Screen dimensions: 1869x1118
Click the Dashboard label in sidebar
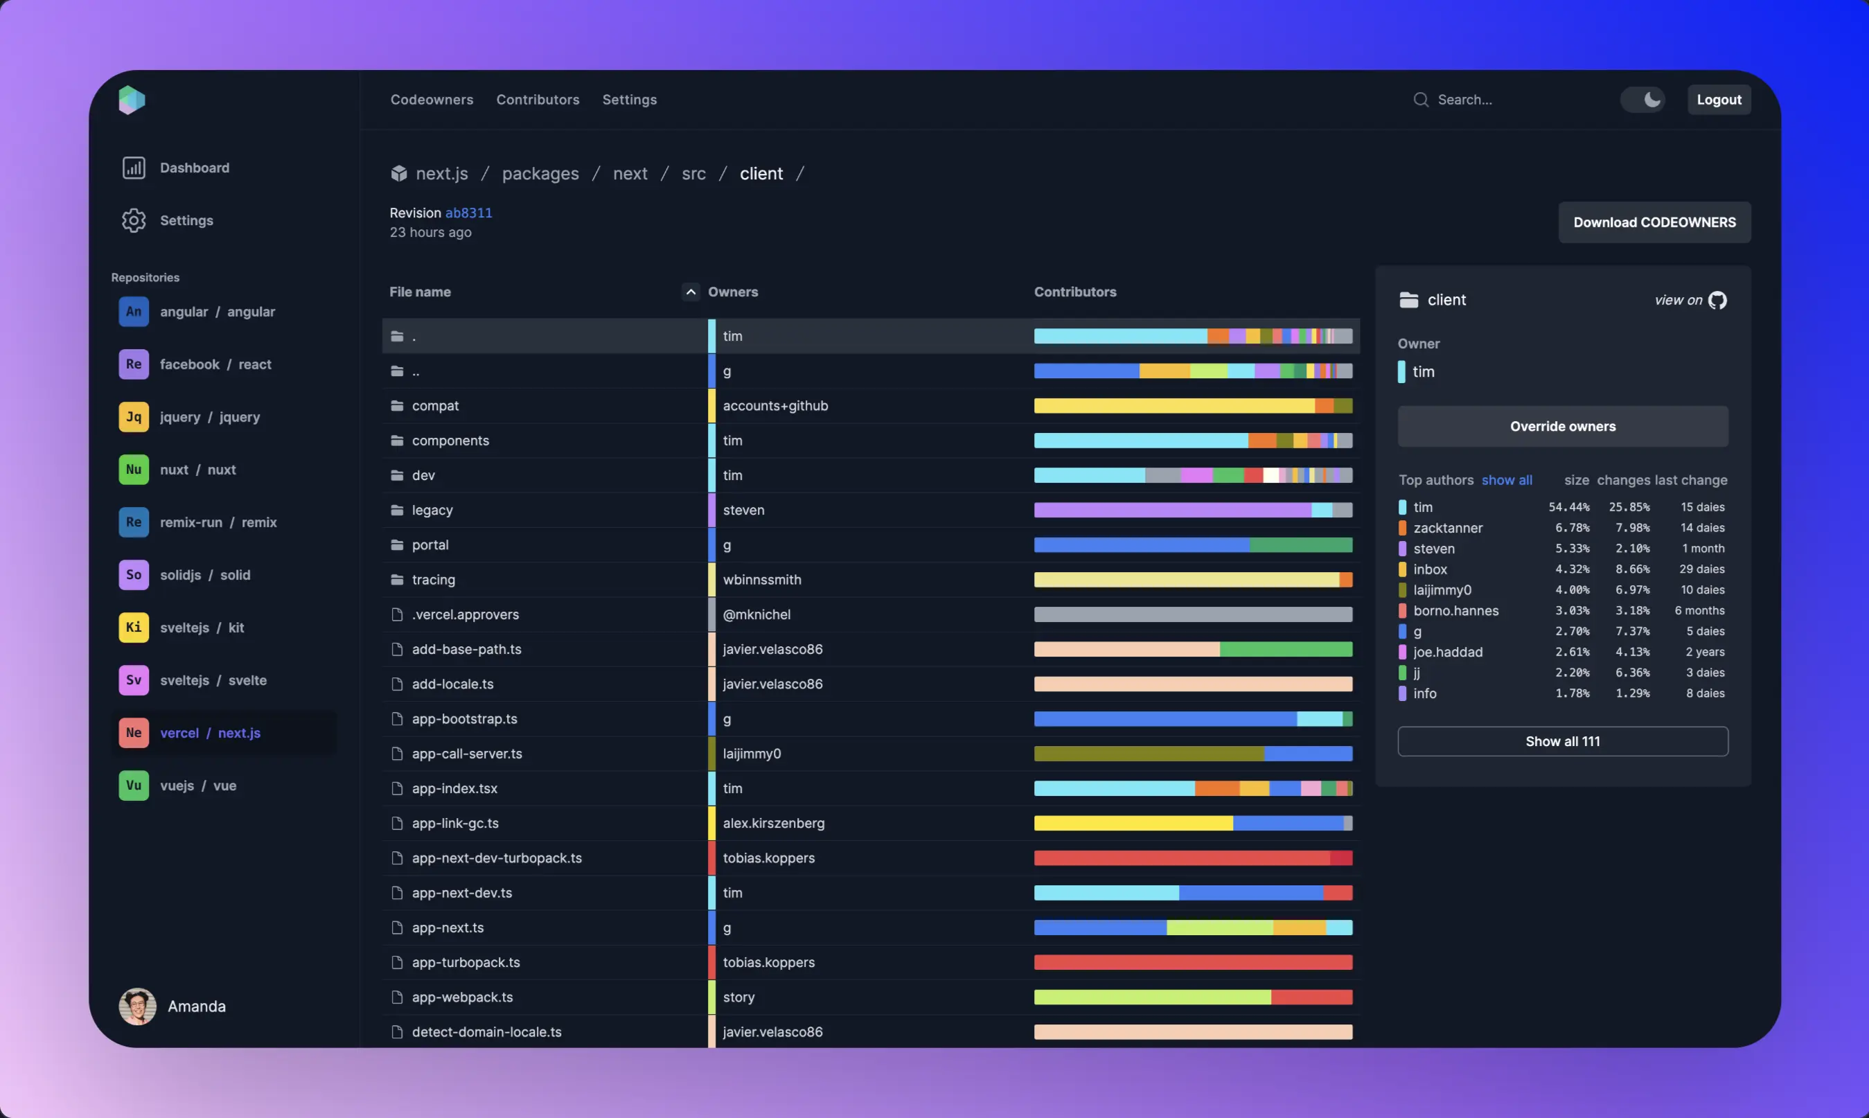195,168
